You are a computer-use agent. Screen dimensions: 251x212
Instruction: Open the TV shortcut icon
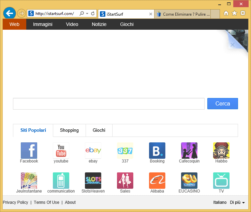[221, 181]
